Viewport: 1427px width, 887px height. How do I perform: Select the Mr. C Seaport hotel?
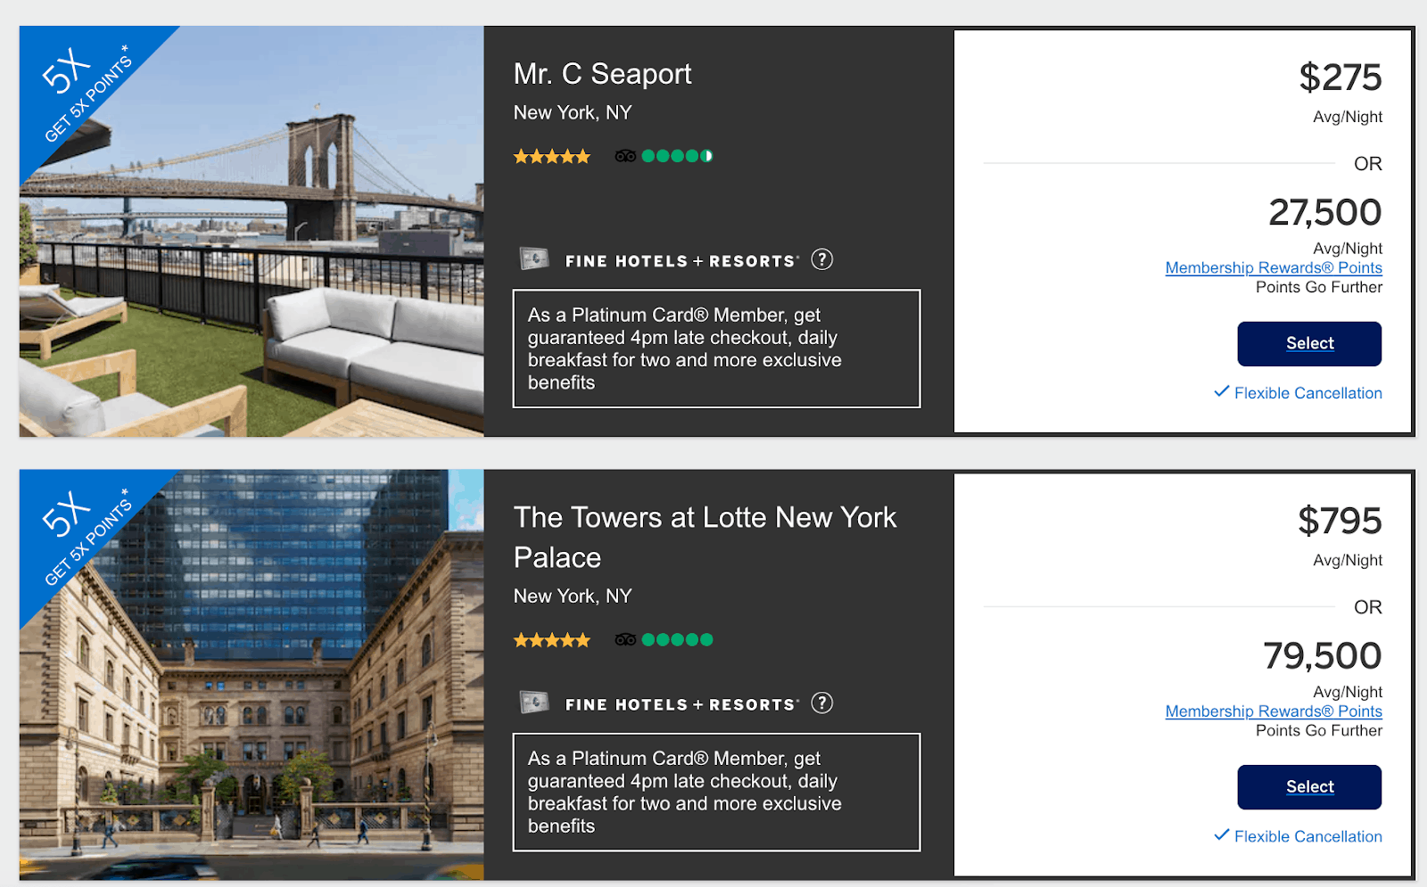[x=1309, y=344]
